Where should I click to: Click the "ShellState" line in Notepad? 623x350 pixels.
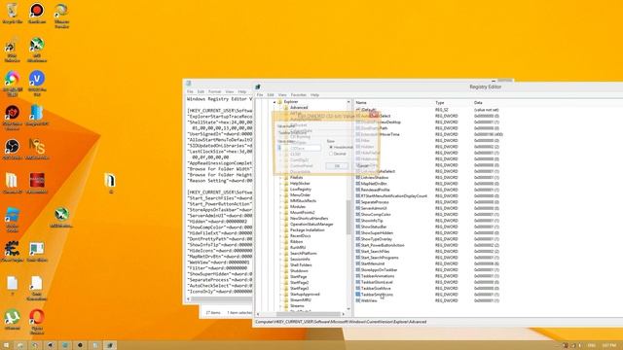click(219, 122)
